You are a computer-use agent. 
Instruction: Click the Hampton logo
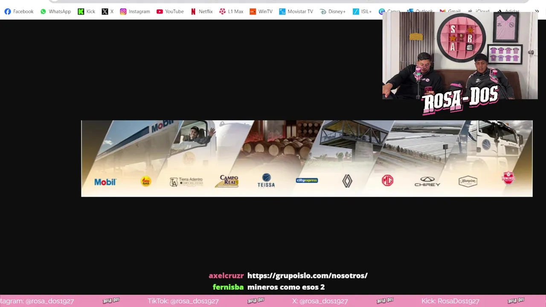click(468, 181)
